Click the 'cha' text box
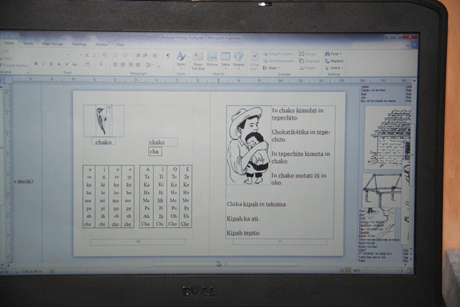460x307 pixels. [155, 152]
